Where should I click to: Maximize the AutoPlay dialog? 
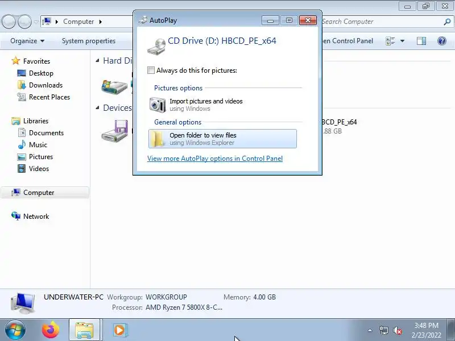[x=289, y=20]
